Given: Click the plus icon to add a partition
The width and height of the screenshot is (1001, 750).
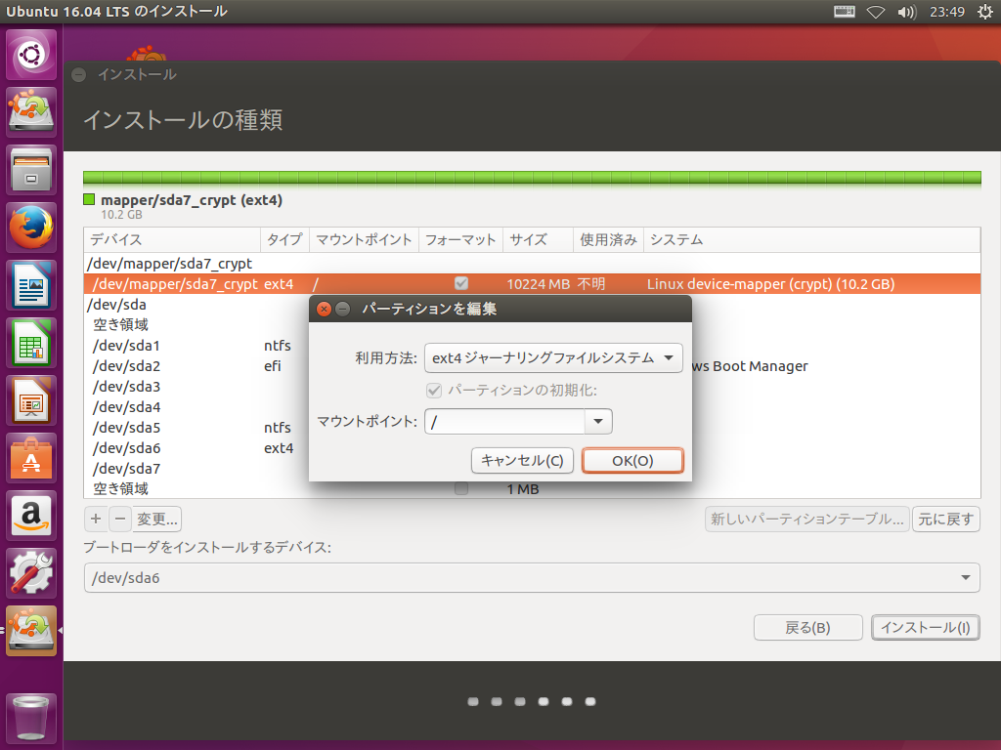Looking at the screenshot, I should tap(96, 519).
